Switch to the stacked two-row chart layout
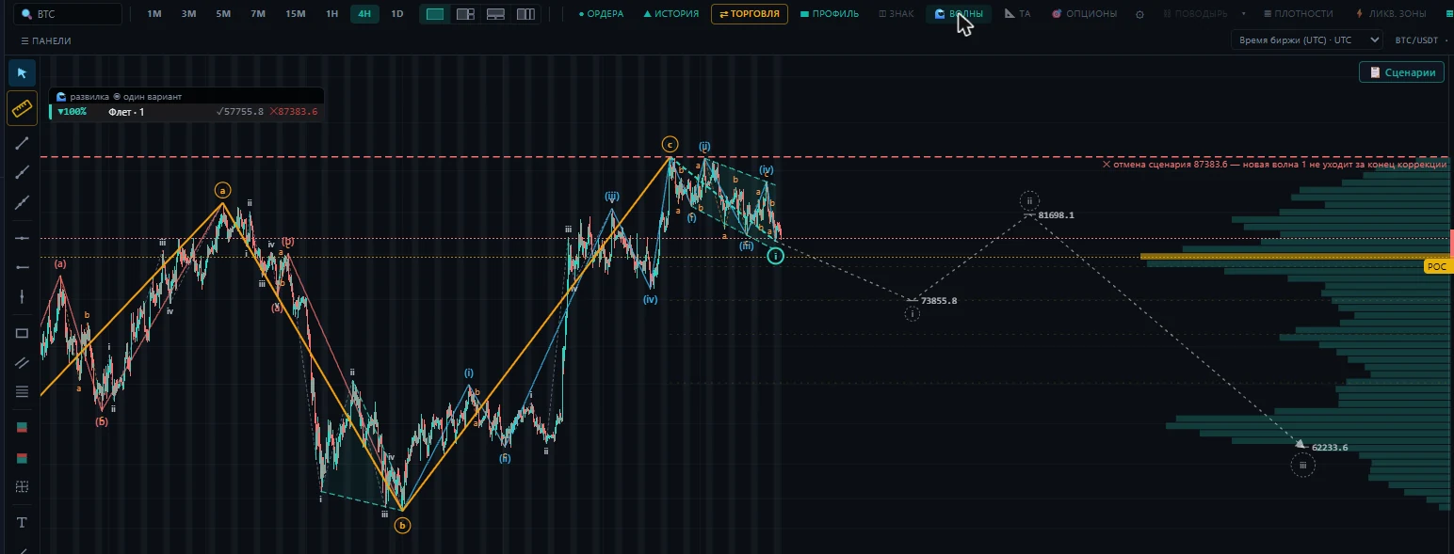Viewport: 1454px width, 554px height. (495, 14)
